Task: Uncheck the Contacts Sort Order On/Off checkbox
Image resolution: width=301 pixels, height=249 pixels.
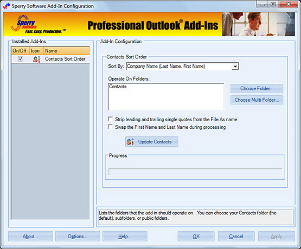Action: [x=21, y=58]
